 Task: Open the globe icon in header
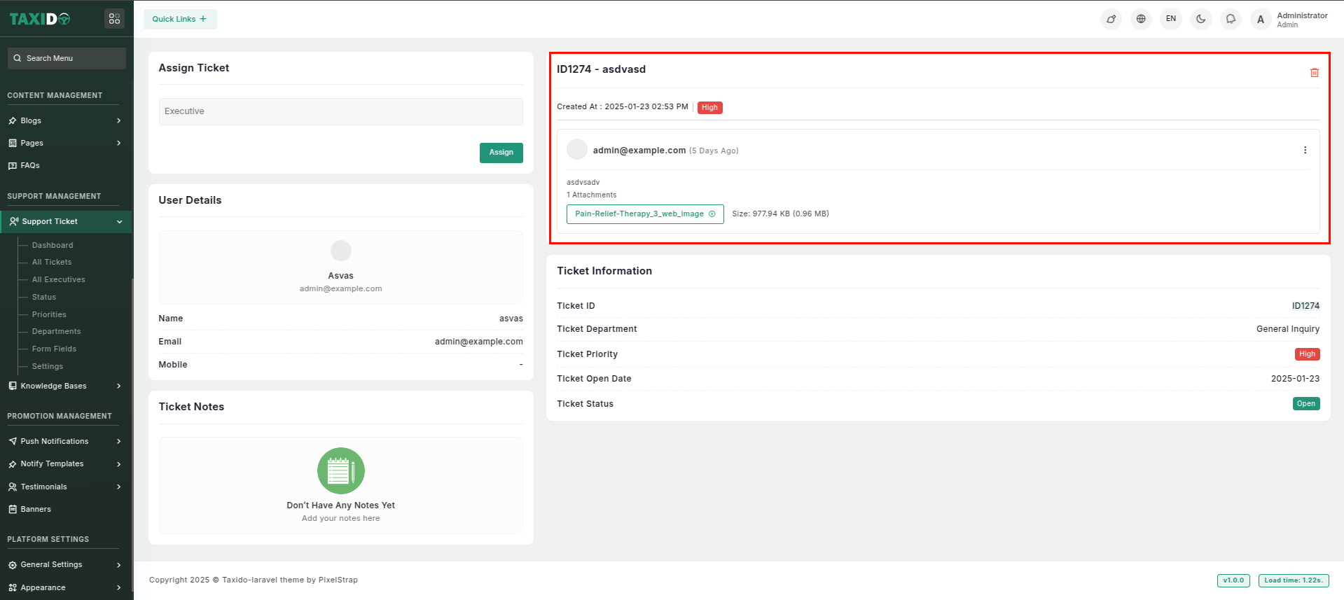click(1141, 19)
